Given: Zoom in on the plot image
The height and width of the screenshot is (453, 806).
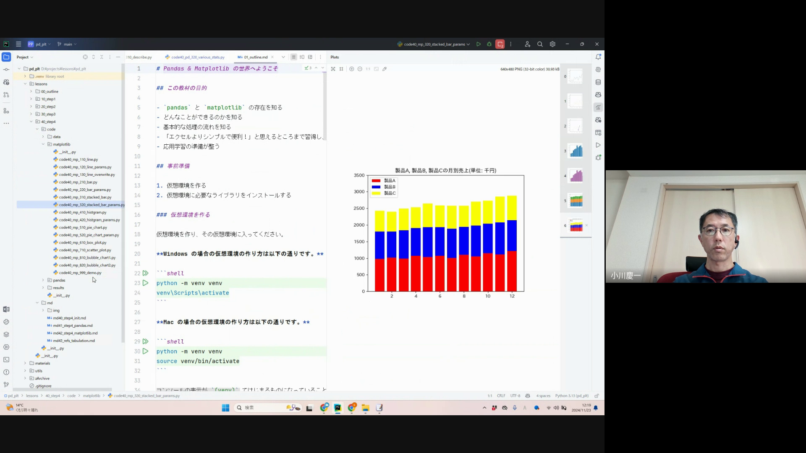Looking at the screenshot, I should 351,69.
